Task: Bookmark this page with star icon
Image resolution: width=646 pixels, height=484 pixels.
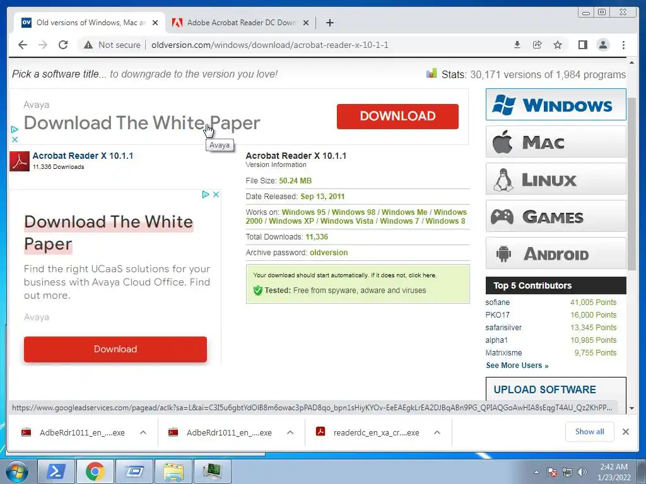Action: pyautogui.click(x=558, y=45)
